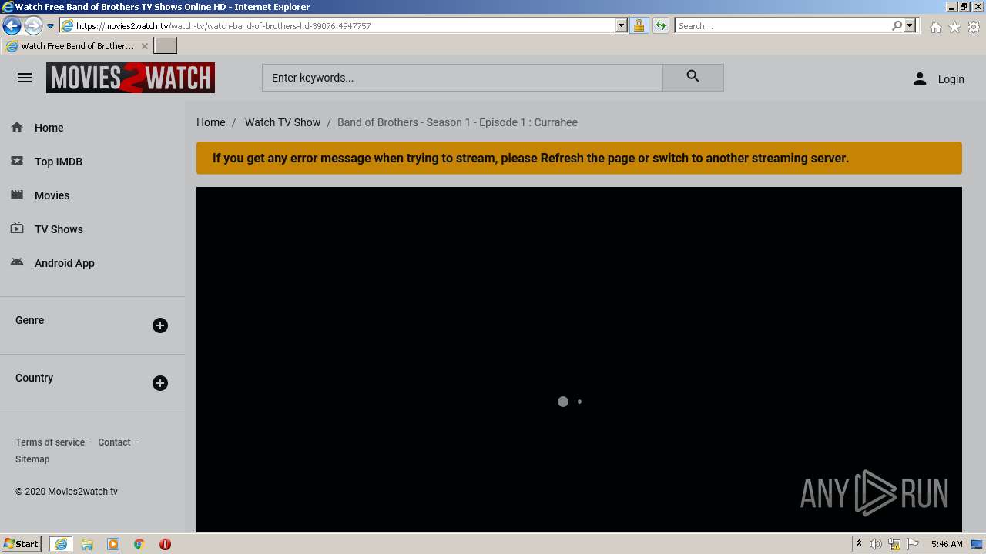Viewport: 986px width, 554px height.
Task: Open the Windows Start button
Action: click(x=21, y=543)
